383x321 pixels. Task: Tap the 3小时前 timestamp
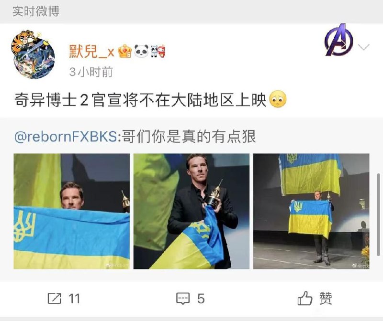(x=91, y=72)
